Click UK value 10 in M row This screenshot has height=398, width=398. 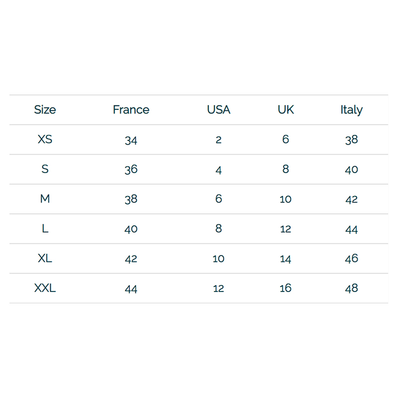286,199
